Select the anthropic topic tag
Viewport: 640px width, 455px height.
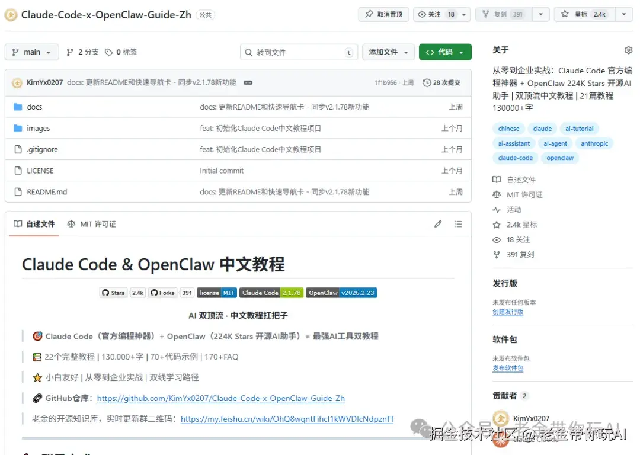[x=594, y=143]
